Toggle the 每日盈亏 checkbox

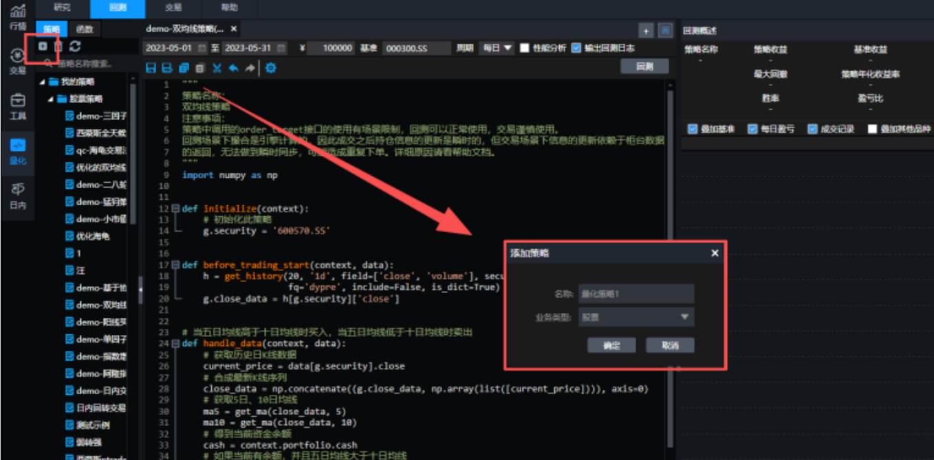pyautogui.click(x=752, y=129)
